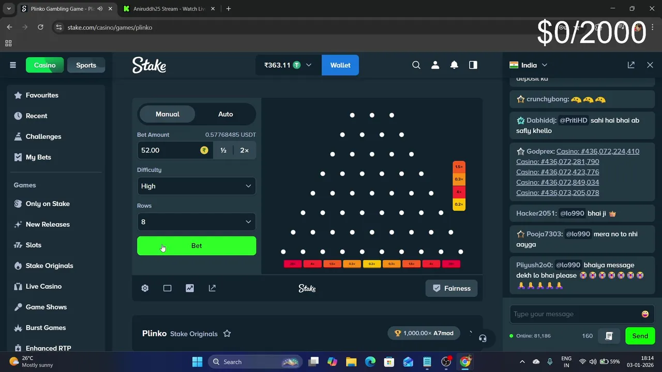This screenshot has height=372, width=662.
Task: Switch to Plinko Gambling Game browser tab
Action: (x=66, y=9)
